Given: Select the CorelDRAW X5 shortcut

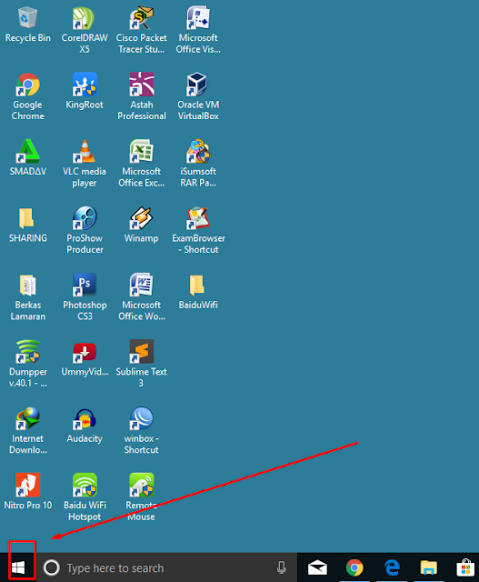Looking at the screenshot, I should (x=85, y=30).
